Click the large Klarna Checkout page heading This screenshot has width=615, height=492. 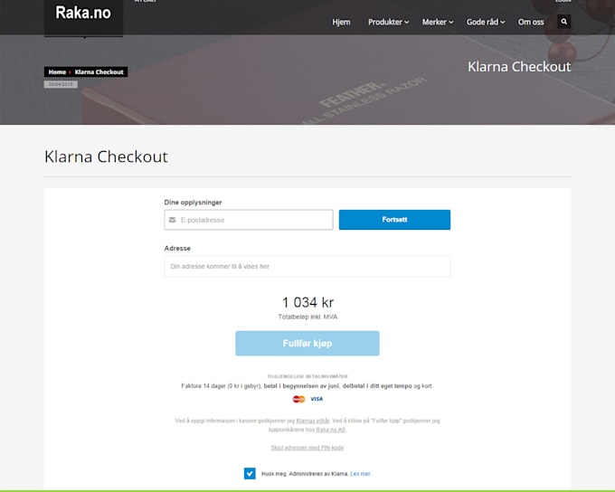(x=106, y=156)
